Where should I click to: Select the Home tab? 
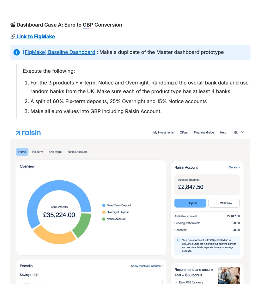pyautogui.click(x=22, y=152)
